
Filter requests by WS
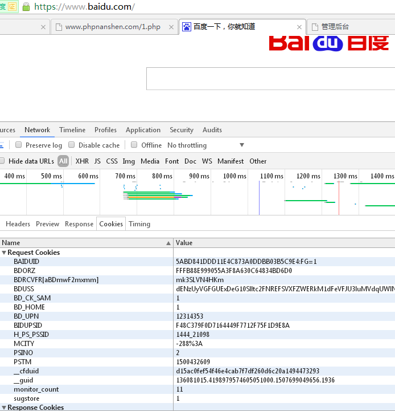click(x=207, y=161)
